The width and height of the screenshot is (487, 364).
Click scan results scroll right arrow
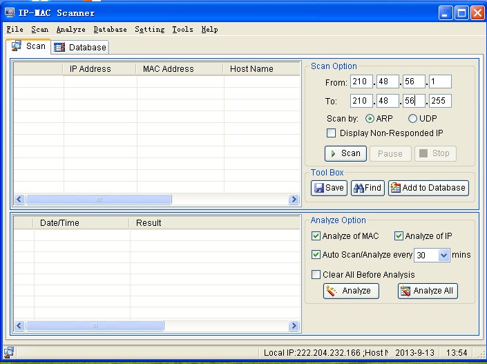coord(294,199)
